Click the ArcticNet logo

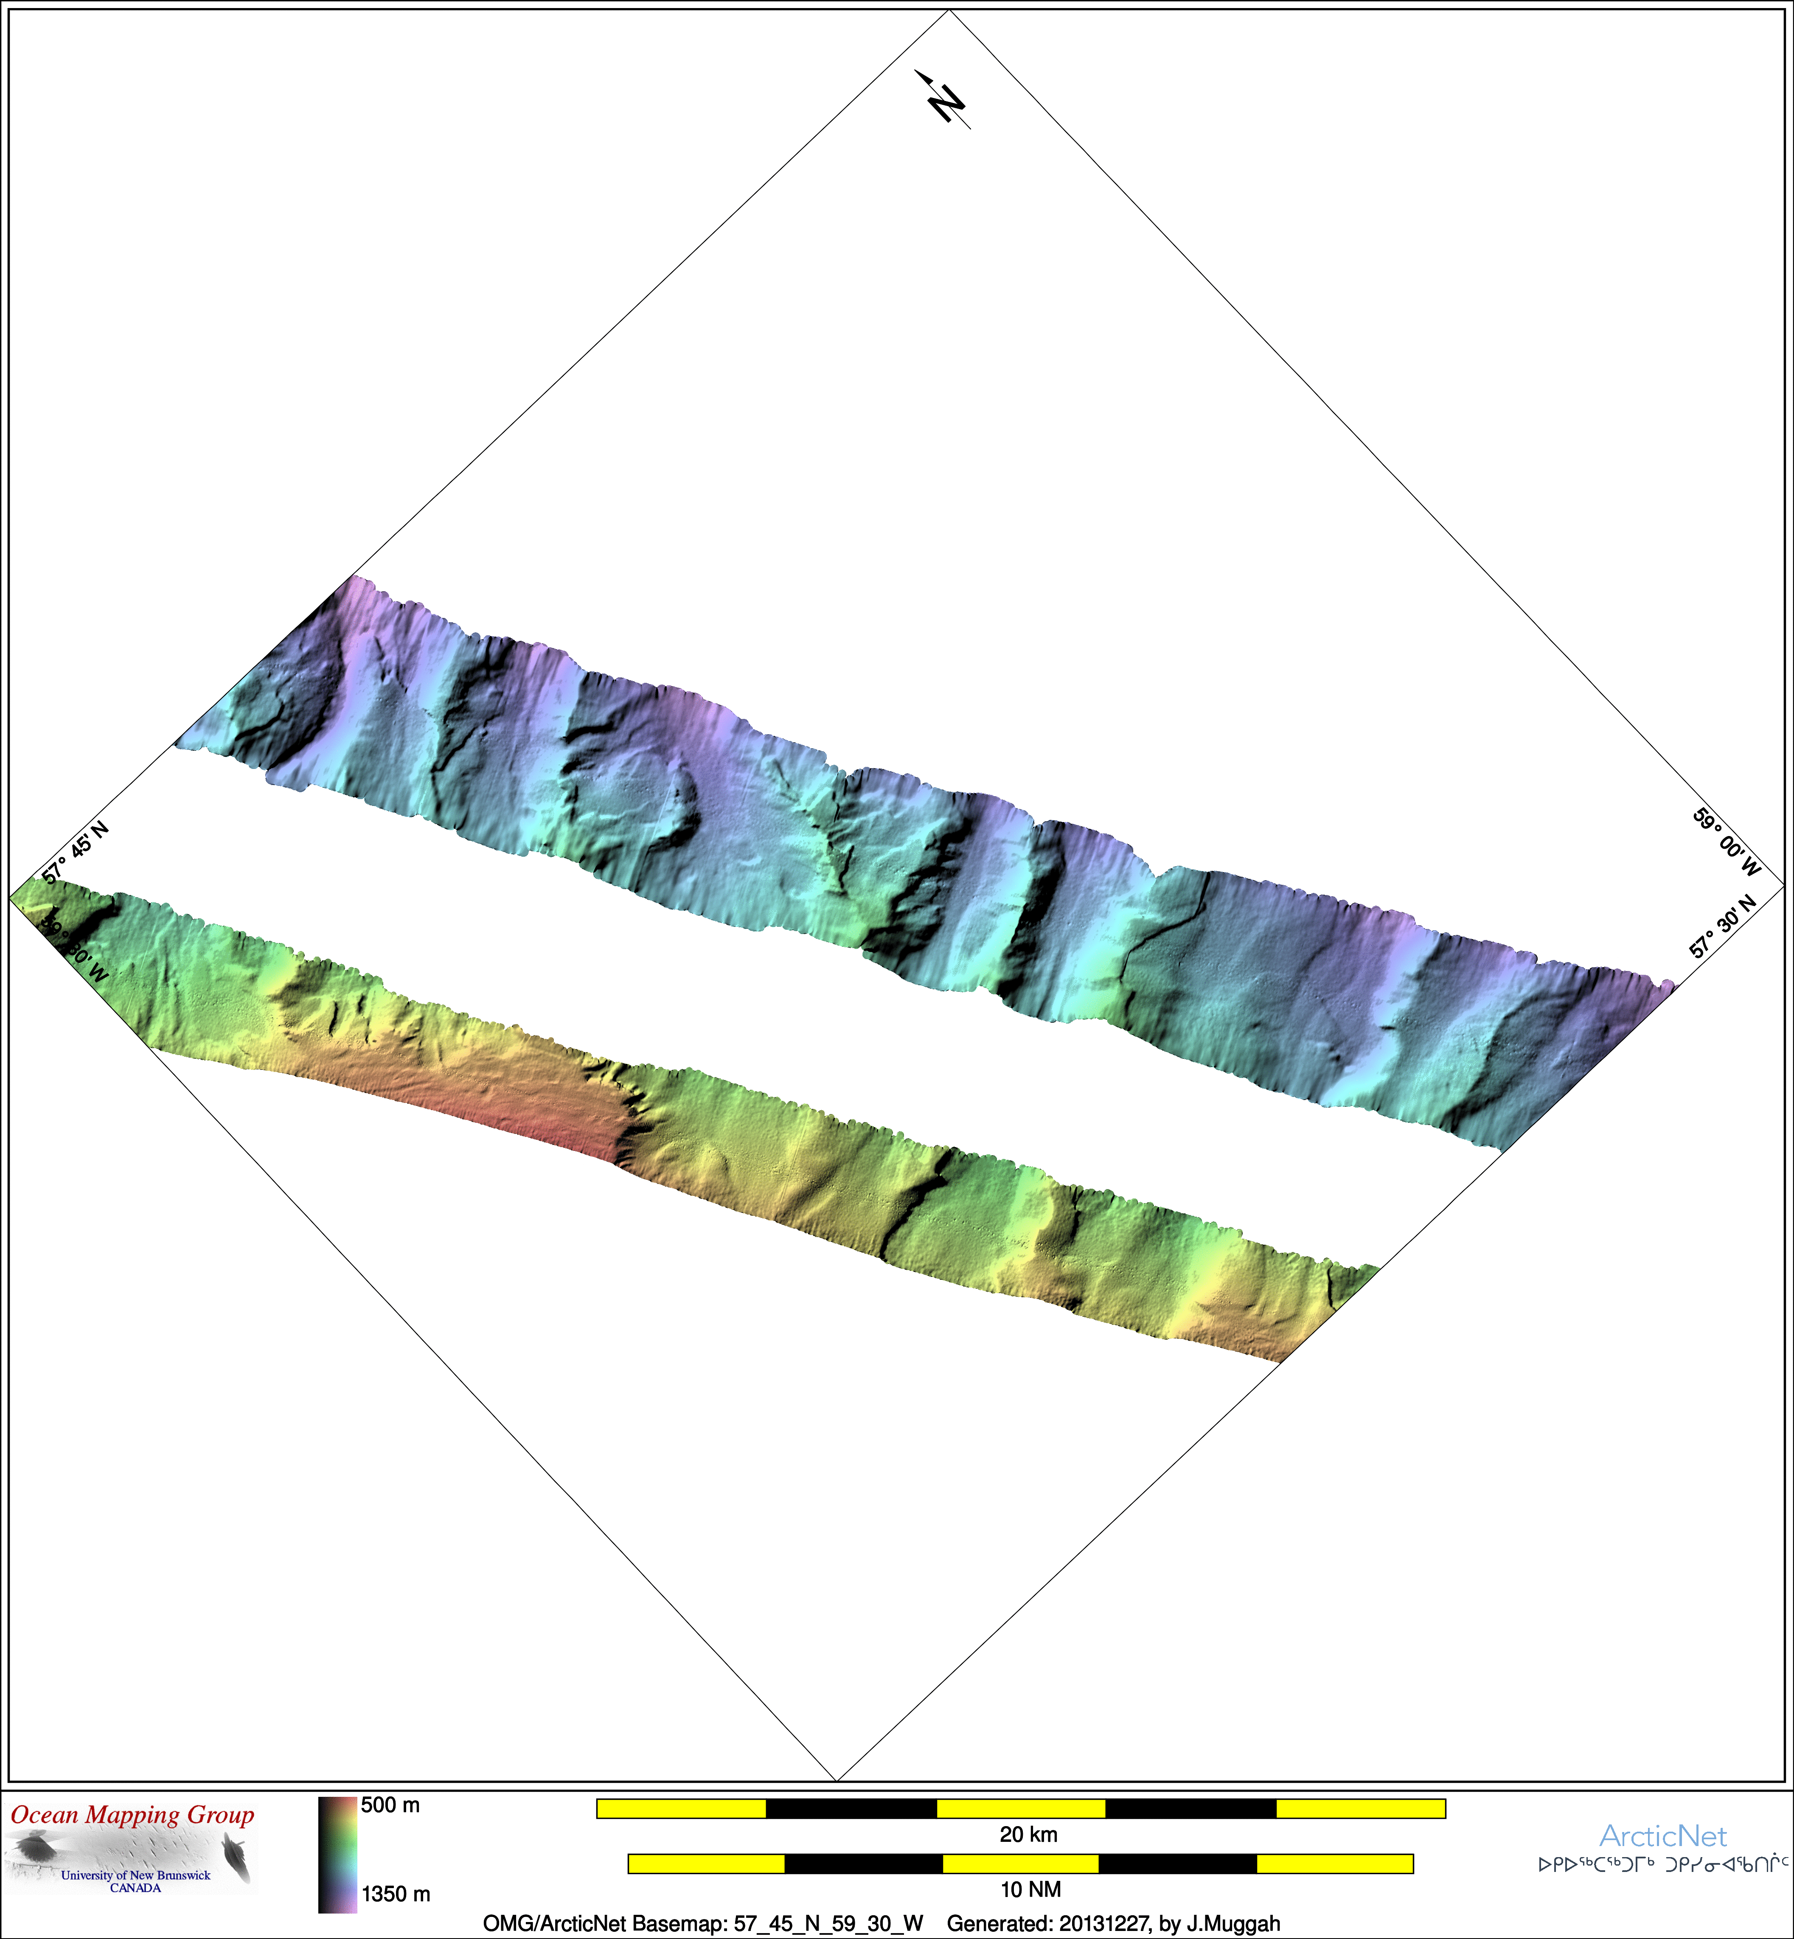tap(1663, 1835)
